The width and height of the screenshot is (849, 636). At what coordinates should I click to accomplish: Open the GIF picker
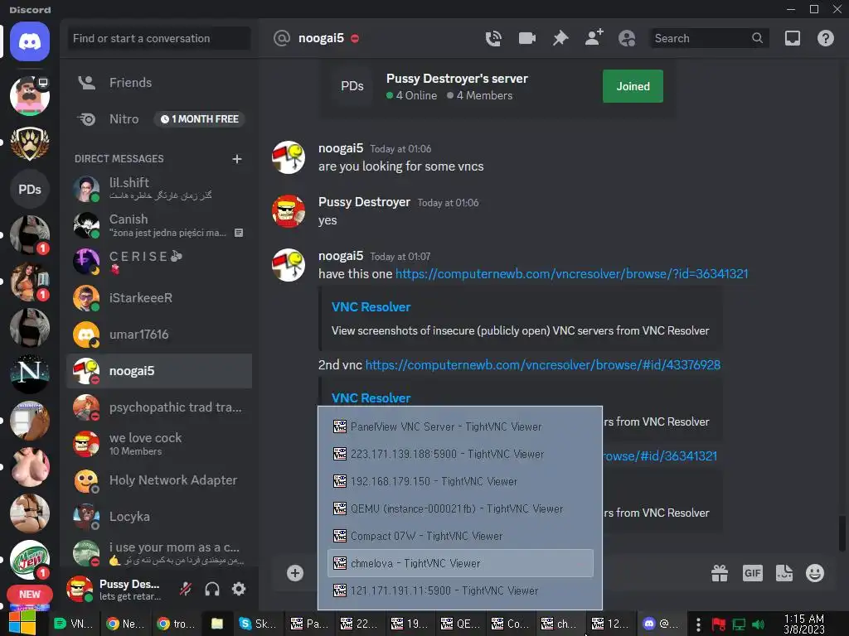[753, 573]
